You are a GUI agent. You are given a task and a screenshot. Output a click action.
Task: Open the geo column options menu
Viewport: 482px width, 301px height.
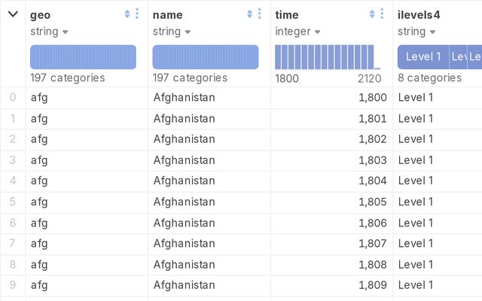click(137, 14)
